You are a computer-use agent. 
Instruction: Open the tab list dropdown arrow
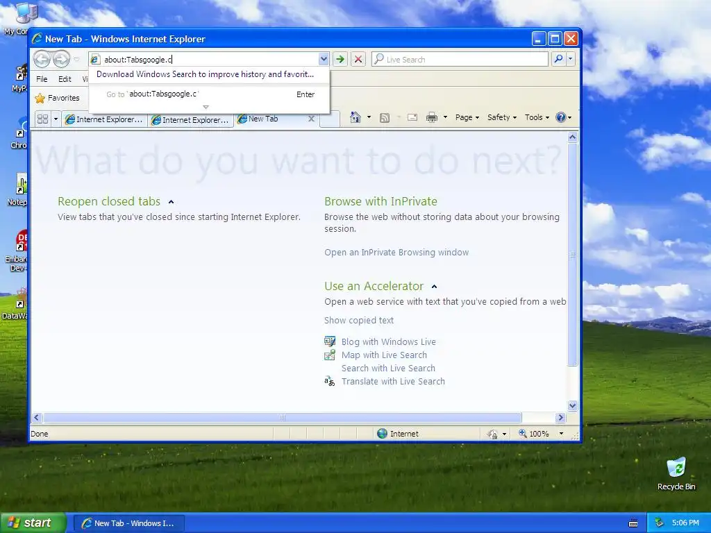[x=56, y=119]
